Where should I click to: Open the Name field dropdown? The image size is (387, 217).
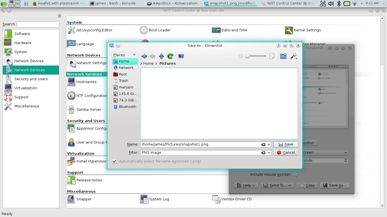[x=269, y=144]
